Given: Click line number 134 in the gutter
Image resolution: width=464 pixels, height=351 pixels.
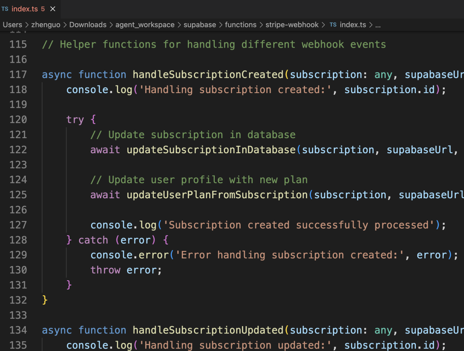Looking at the screenshot, I should coord(18,330).
